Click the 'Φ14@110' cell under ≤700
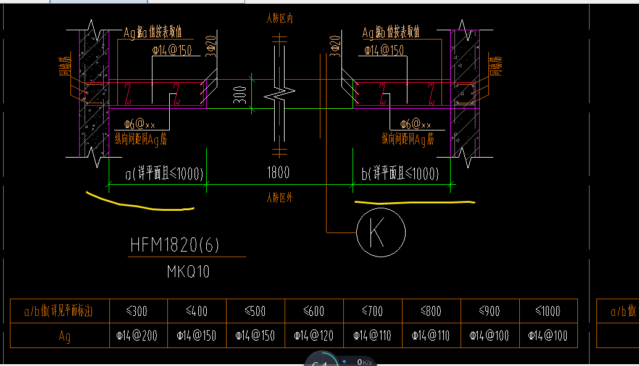639x366 pixels. 373,336
